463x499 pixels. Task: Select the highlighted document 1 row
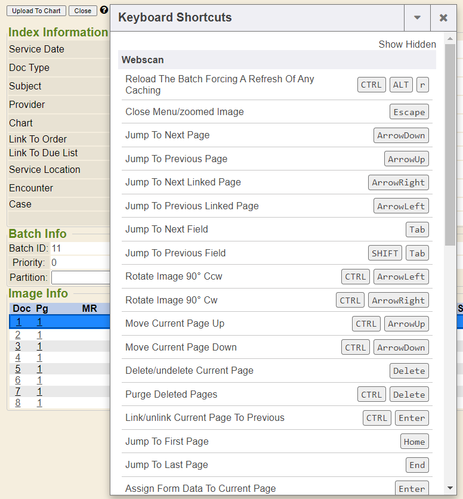coord(60,322)
